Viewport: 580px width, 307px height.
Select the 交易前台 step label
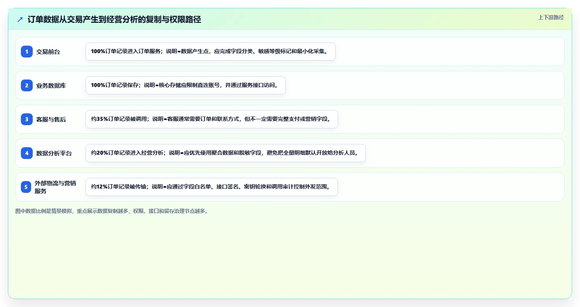[48, 52]
